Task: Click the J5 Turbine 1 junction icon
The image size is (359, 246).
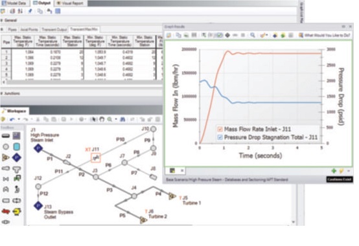Action: click(x=172, y=196)
